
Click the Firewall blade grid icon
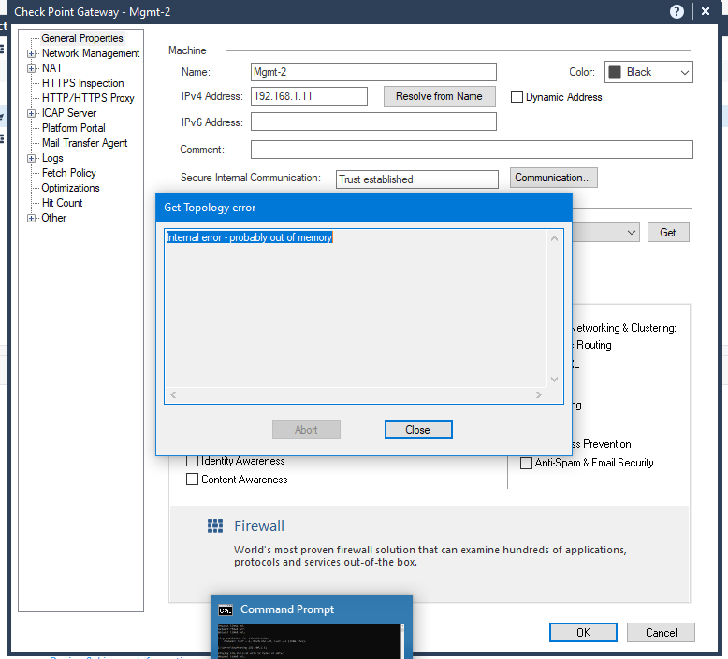tap(215, 525)
